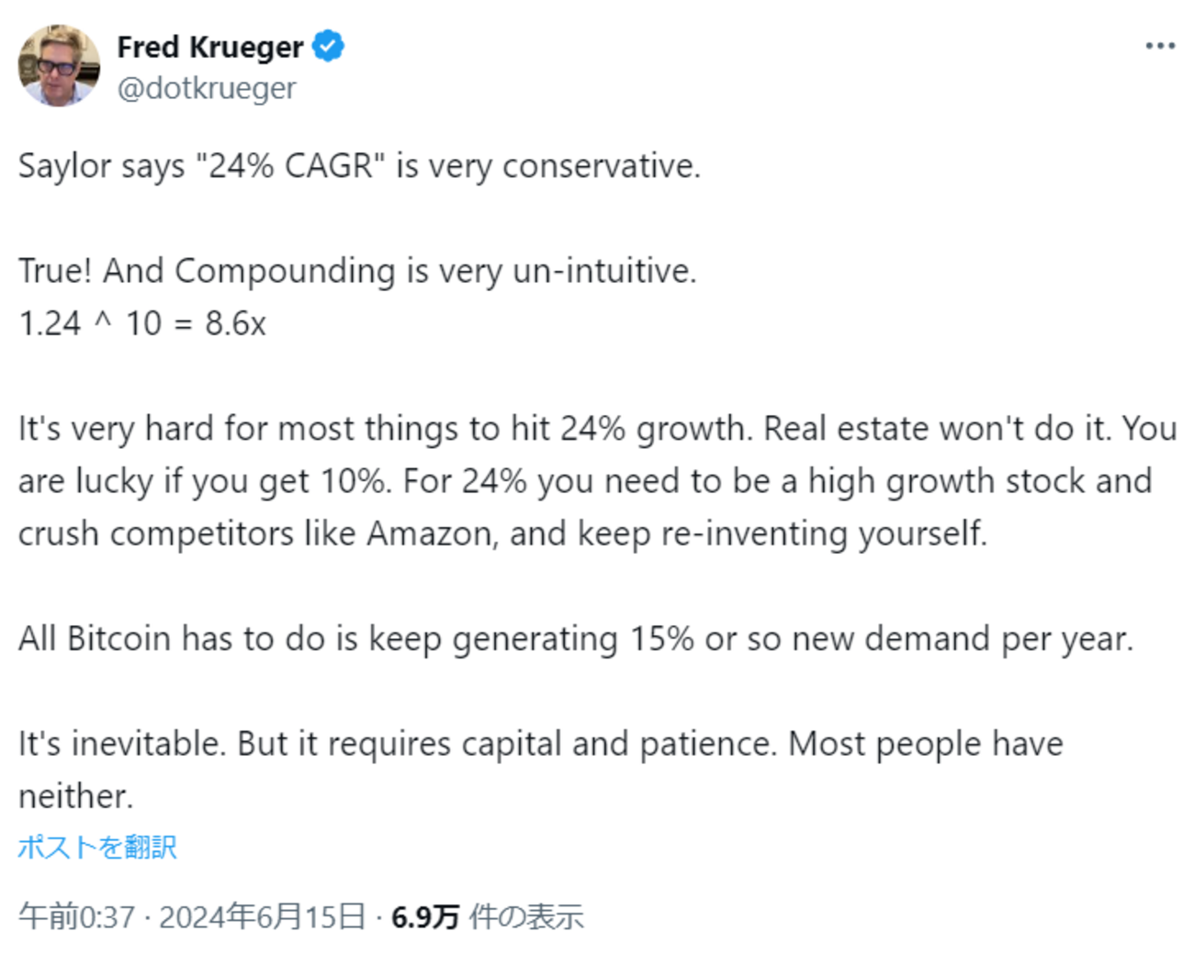This screenshot has width=1194, height=954.
Task: Translate the post using ポストを翻訳
Action: point(97,847)
